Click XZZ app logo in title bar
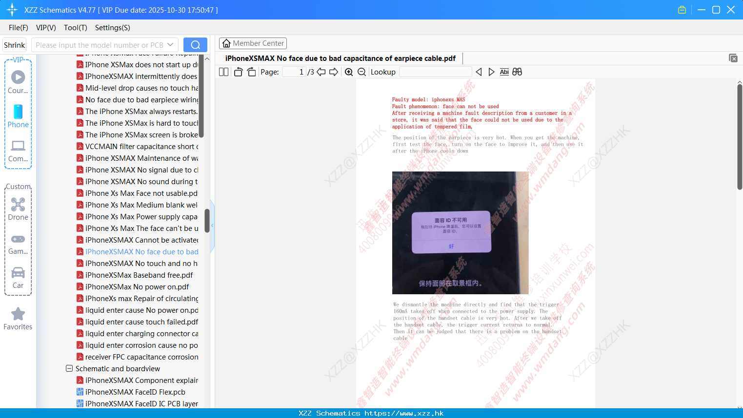Image resolution: width=743 pixels, height=418 pixels. click(x=12, y=10)
